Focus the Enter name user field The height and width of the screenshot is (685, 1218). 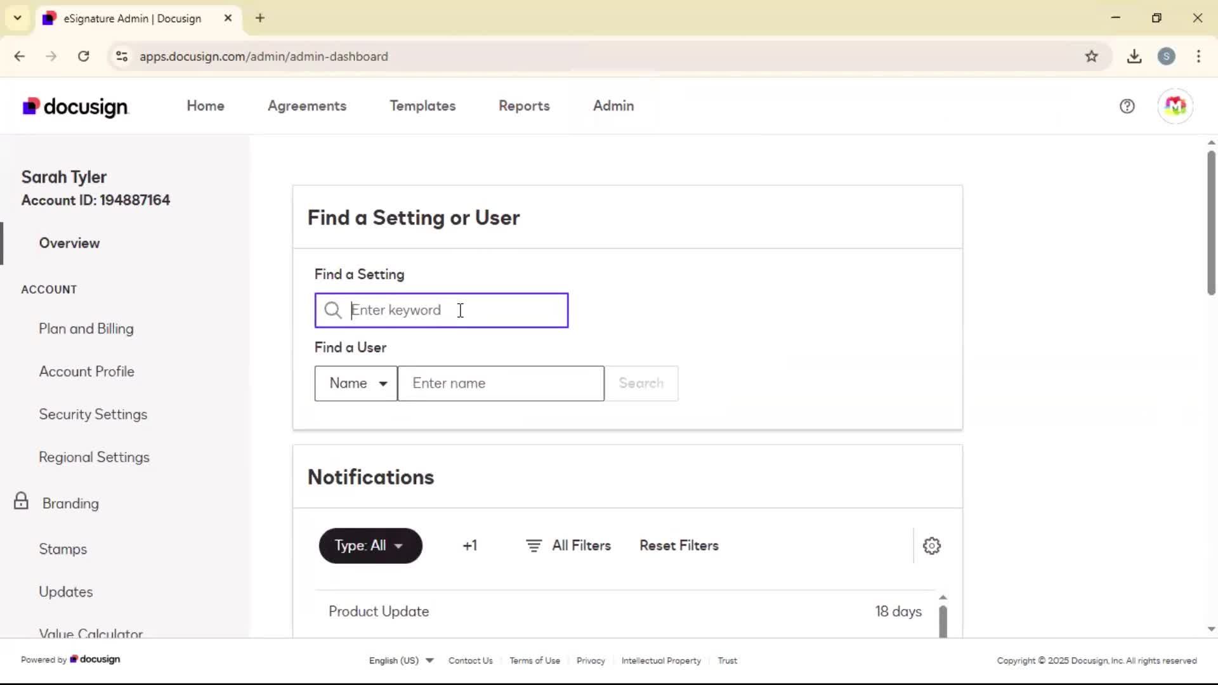[x=501, y=383]
